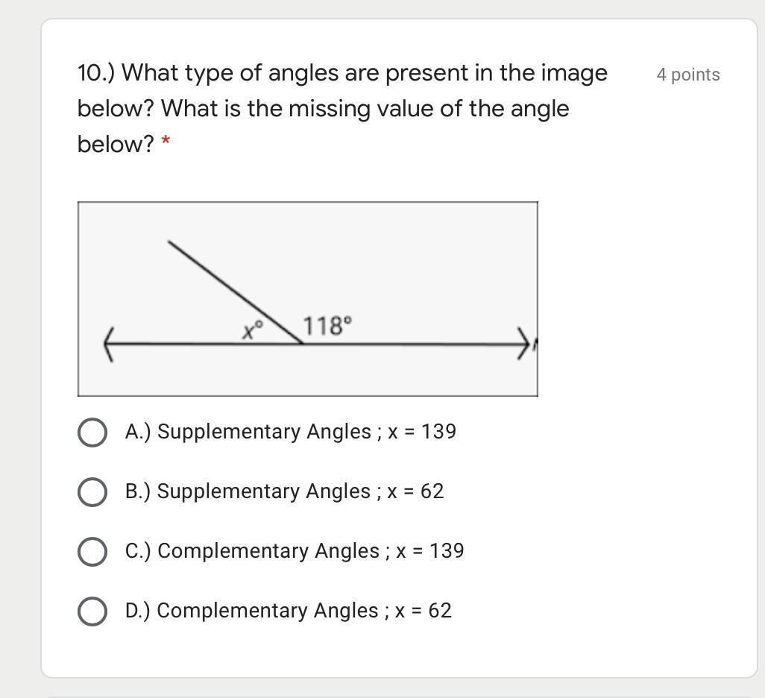Click the 'C.) Complementary Angles' answer label text
The image size is (765, 698).
coord(295,551)
